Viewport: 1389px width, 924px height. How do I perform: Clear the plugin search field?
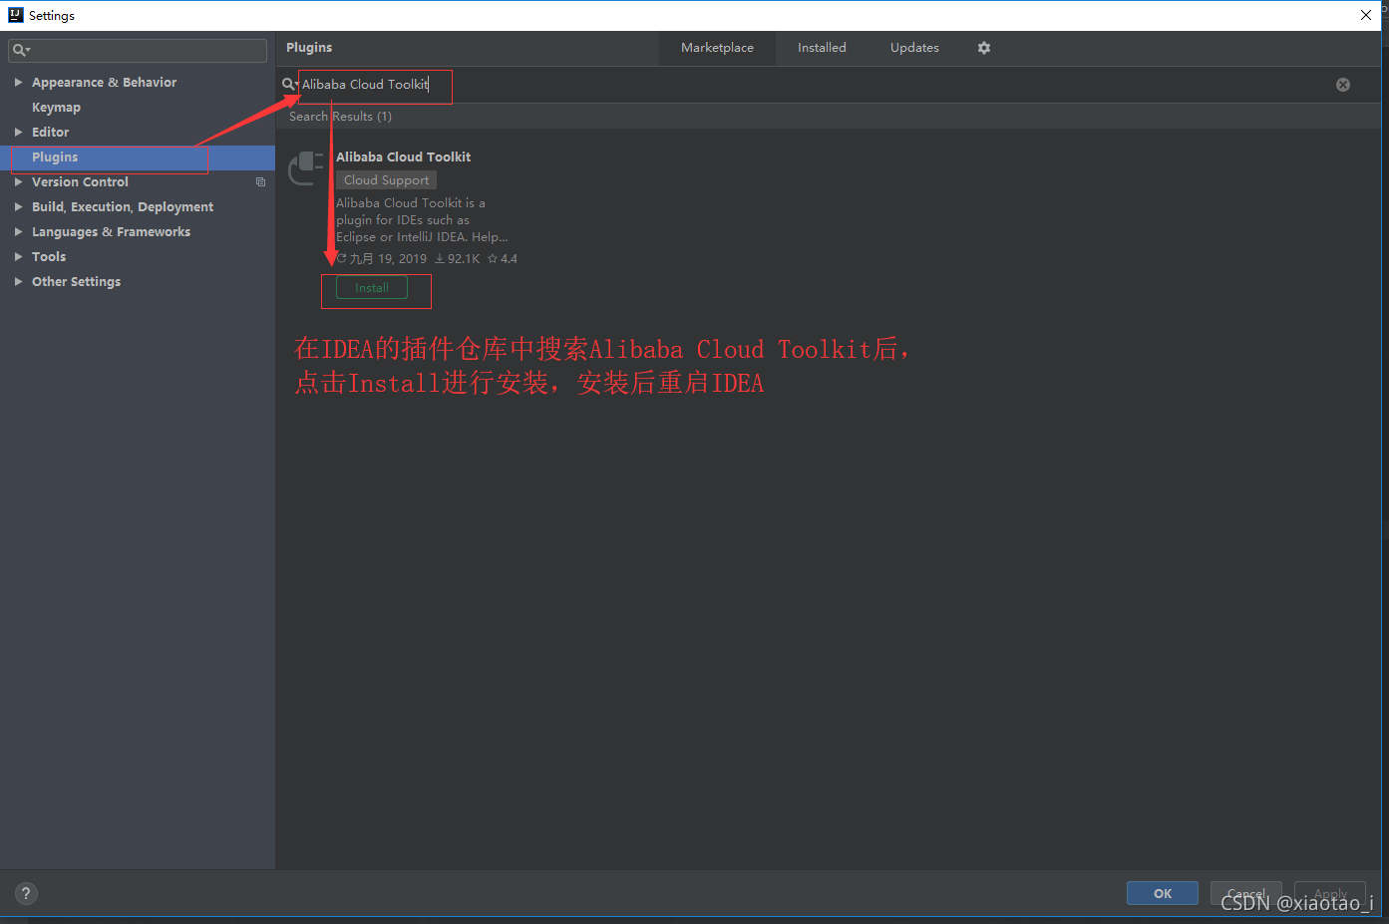click(x=1343, y=85)
